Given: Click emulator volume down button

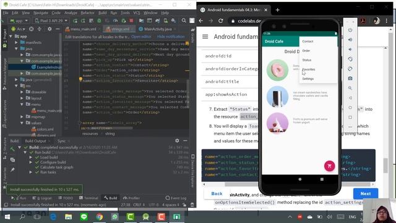Looking at the screenshot, I should click(x=350, y=50).
